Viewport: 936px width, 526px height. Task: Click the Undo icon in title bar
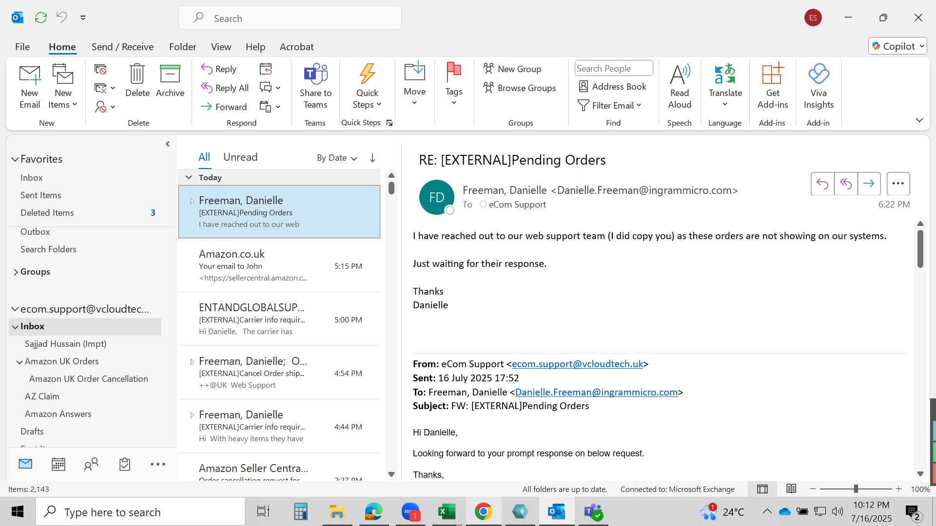[x=62, y=18]
